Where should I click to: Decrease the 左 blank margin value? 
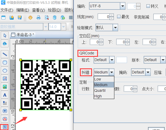tap(154, 43)
